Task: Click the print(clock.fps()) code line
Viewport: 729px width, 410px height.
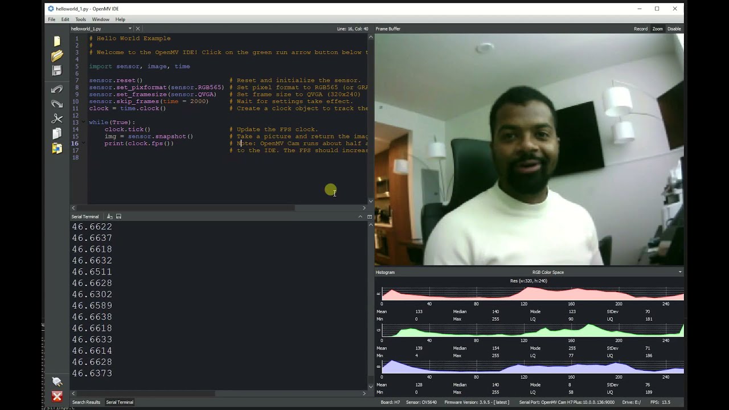Action: point(139,143)
